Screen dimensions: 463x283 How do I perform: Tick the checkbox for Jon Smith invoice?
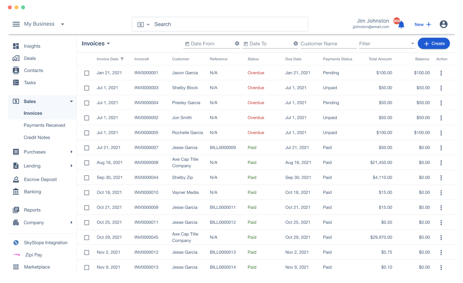(87, 118)
